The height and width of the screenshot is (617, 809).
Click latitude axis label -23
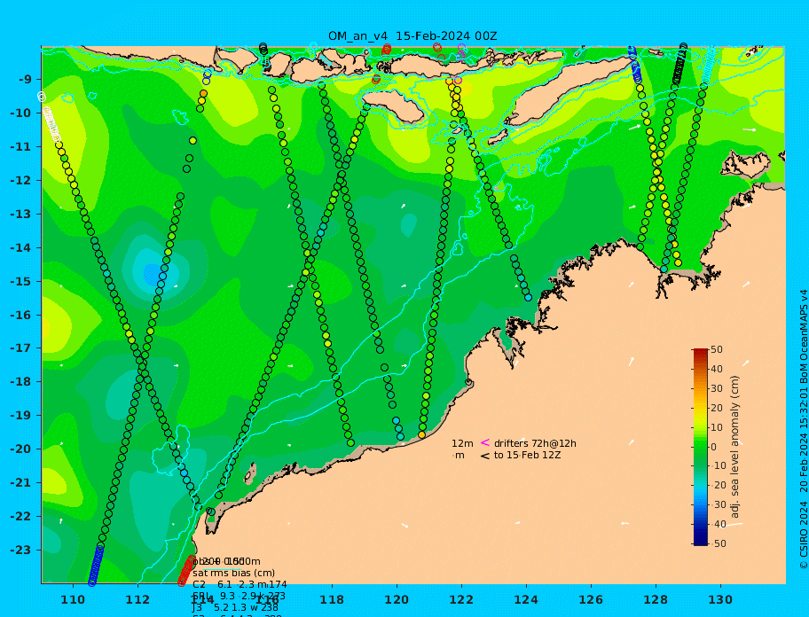(x=20, y=550)
